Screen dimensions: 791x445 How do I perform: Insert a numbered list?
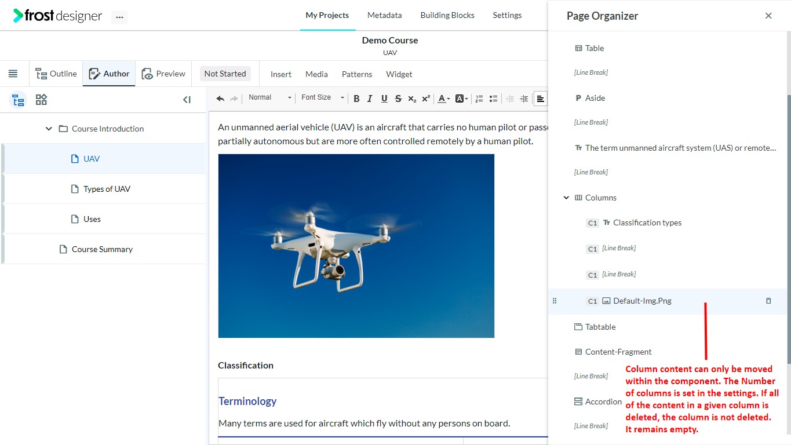pos(479,99)
